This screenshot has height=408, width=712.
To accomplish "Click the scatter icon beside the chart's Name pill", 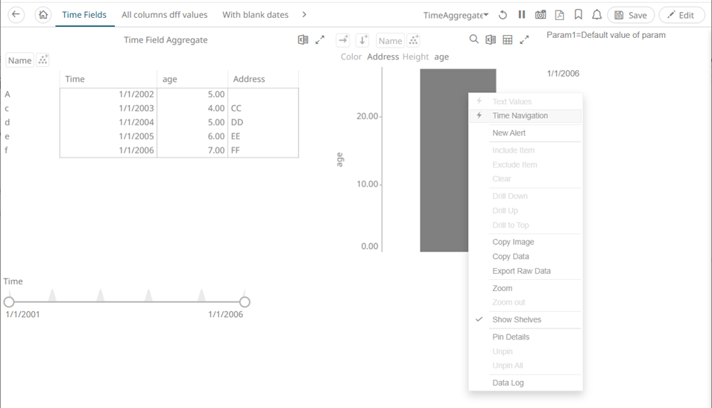I will click(x=413, y=40).
